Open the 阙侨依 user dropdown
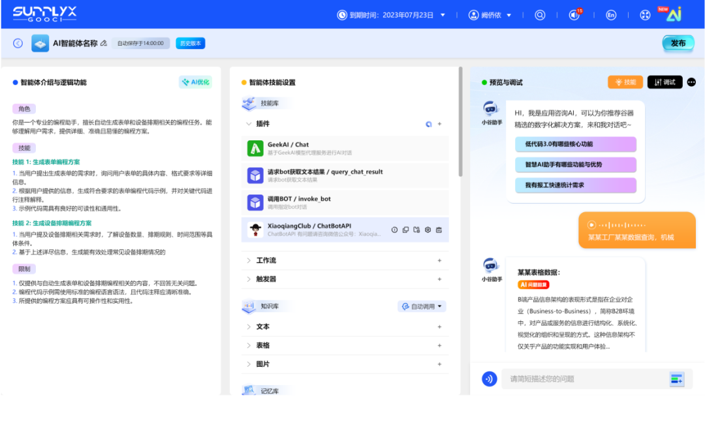The image size is (705, 421). (509, 15)
